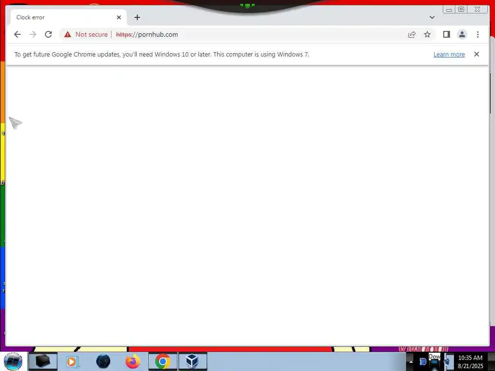The image size is (495, 371).
Task: Dismiss the Windows 7 update infobar
Action: click(476, 54)
